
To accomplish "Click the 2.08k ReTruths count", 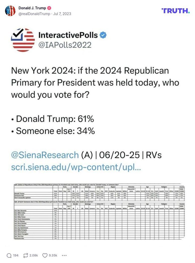I will coord(34,255).
